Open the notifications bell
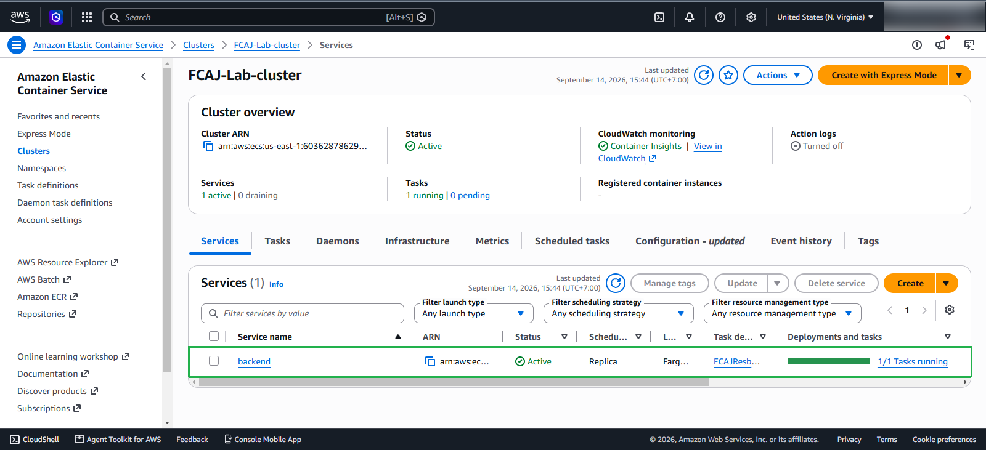Image resolution: width=986 pixels, height=450 pixels. tap(690, 17)
